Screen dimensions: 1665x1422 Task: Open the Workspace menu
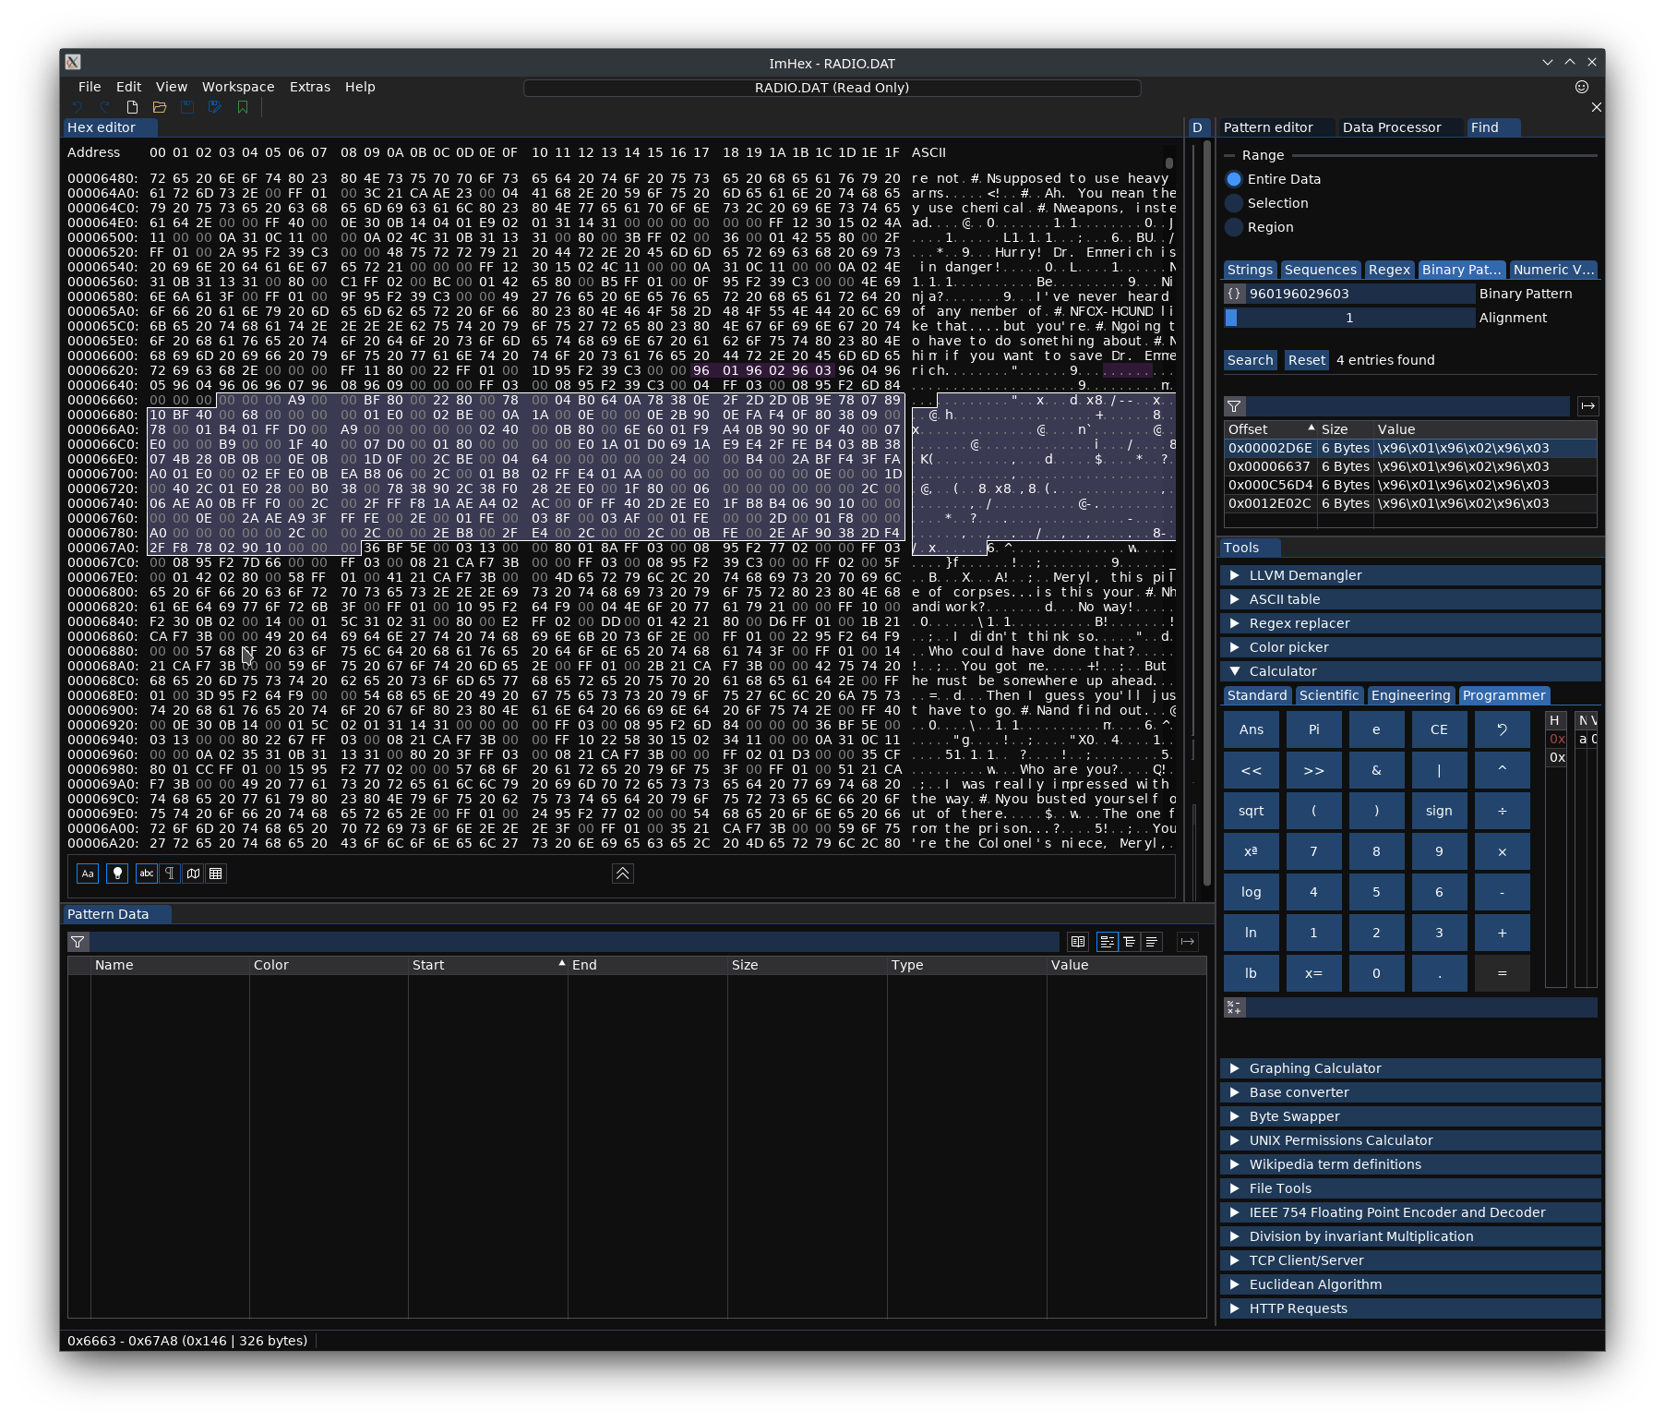[x=238, y=86]
